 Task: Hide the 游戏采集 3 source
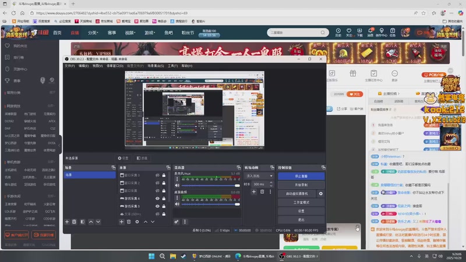(x=157, y=206)
